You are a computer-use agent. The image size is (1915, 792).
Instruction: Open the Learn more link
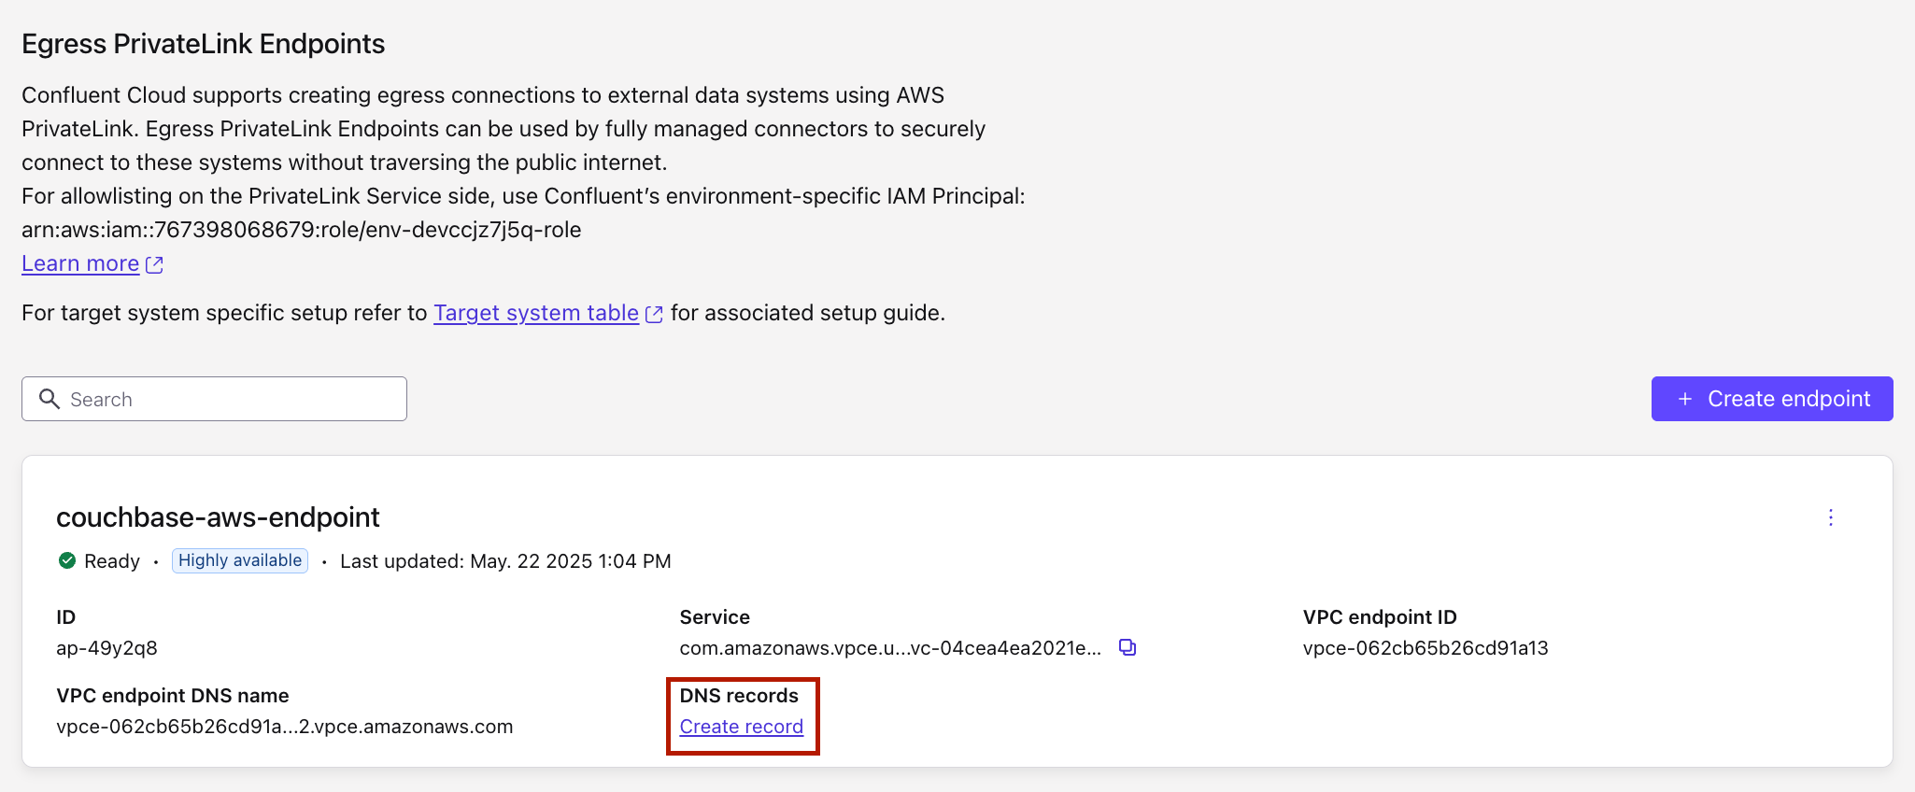pos(80,264)
